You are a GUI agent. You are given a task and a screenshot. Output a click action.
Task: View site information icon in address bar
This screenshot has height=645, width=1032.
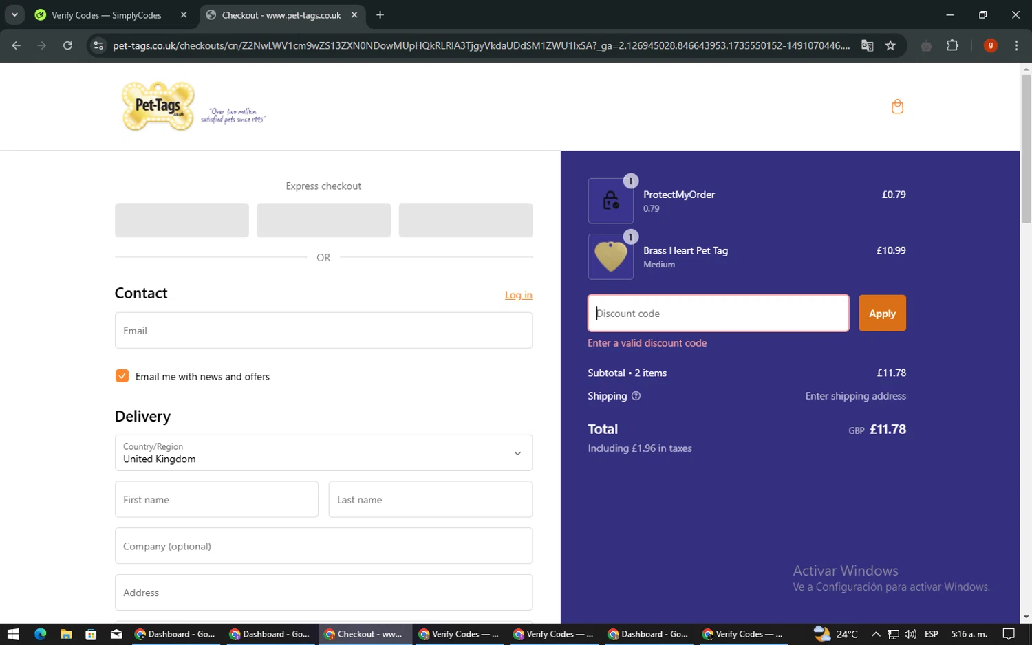(x=98, y=45)
